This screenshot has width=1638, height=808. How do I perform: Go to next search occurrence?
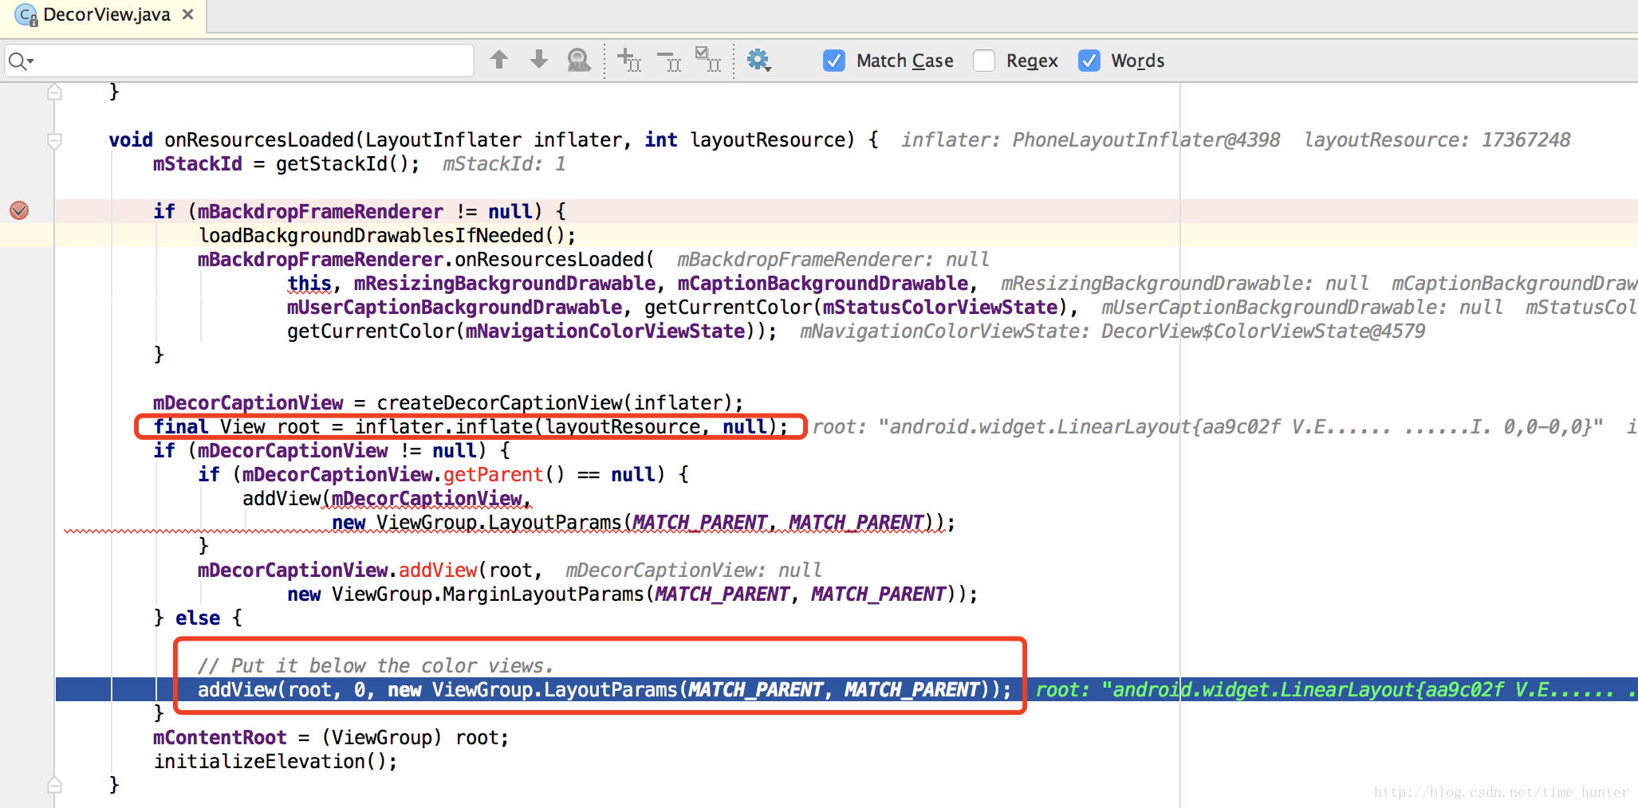tap(539, 59)
